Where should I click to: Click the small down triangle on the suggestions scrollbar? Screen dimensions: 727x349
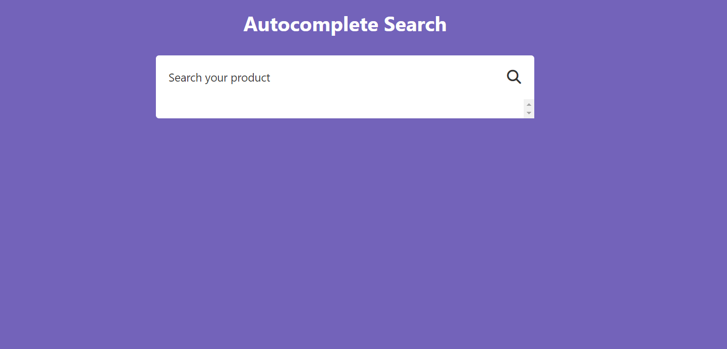(x=529, y=113)
